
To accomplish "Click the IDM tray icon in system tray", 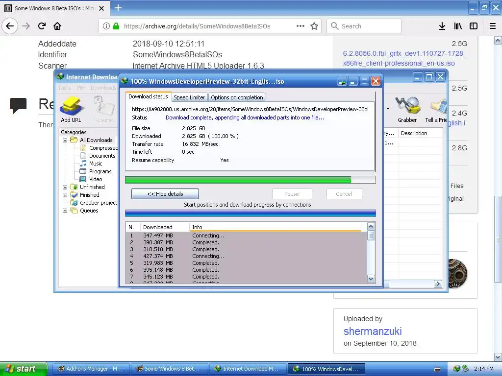I will (x=456, y=369).
